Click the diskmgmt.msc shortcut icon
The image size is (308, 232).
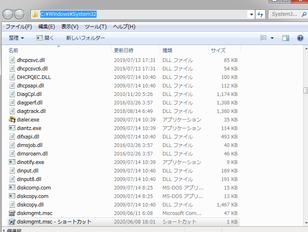click(12, 221)
